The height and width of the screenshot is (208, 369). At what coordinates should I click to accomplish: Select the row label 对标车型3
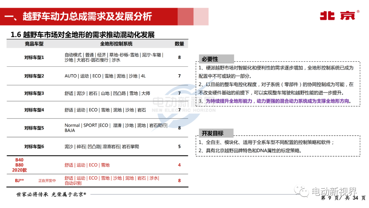[34, 93]
